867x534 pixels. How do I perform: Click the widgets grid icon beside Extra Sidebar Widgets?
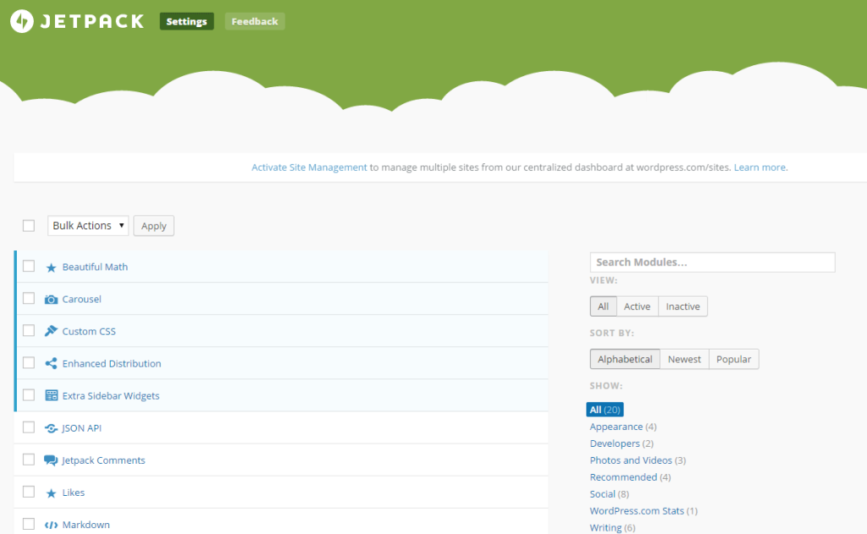[x=52, y=395]
